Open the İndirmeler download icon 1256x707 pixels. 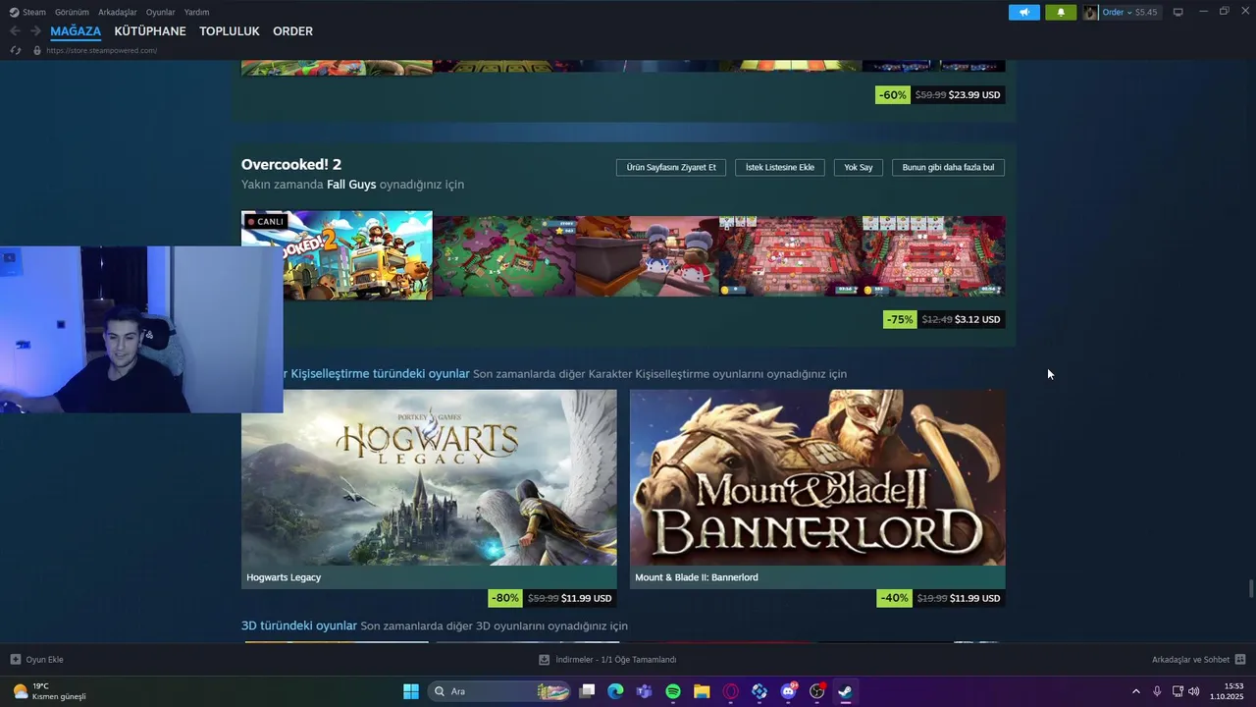pos(545,660)
